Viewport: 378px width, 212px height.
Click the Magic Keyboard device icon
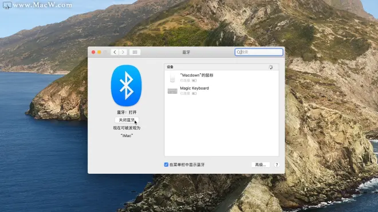[x=172, y=91]
